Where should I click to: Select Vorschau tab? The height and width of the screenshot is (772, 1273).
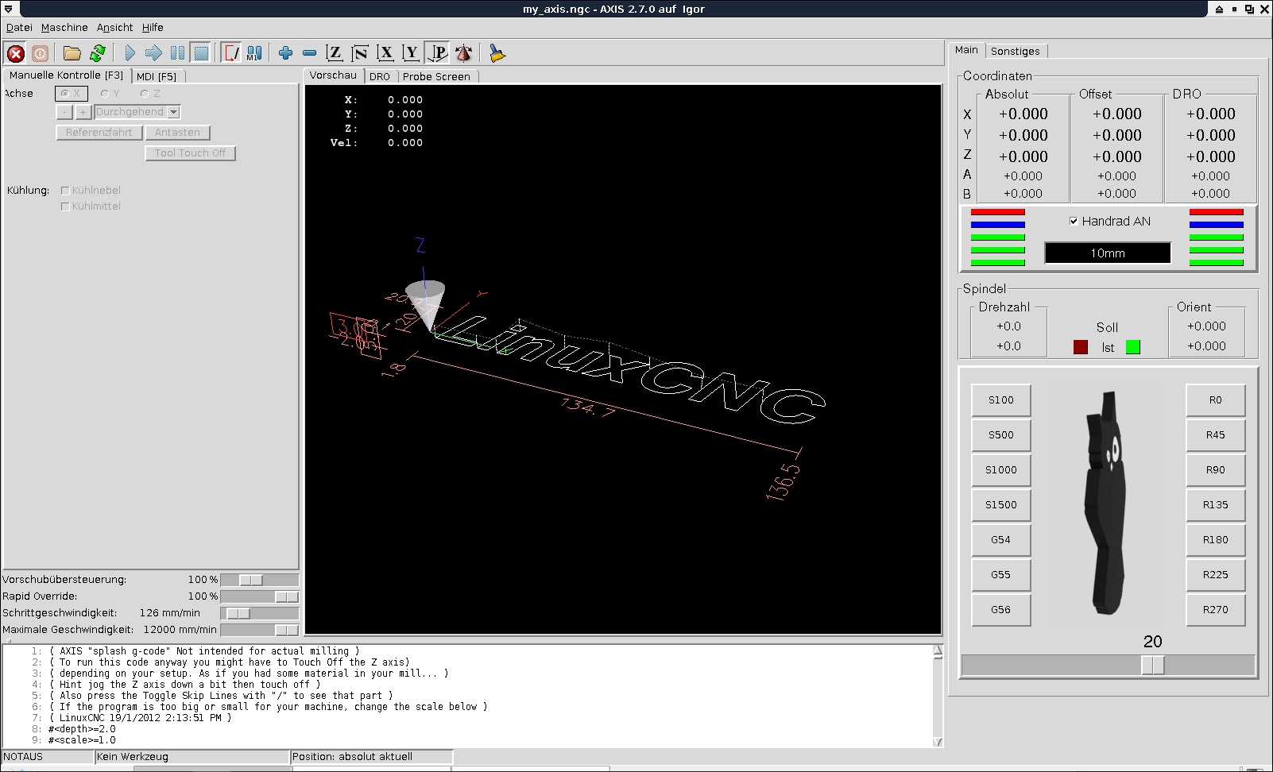pos(333,75)
